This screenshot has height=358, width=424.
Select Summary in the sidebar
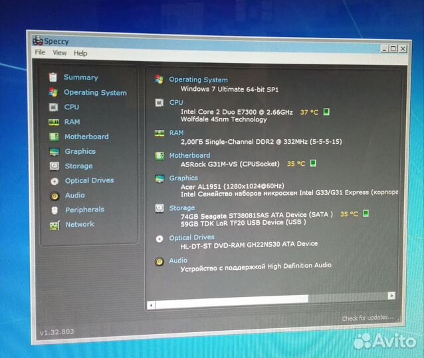[x=81, y=78]
